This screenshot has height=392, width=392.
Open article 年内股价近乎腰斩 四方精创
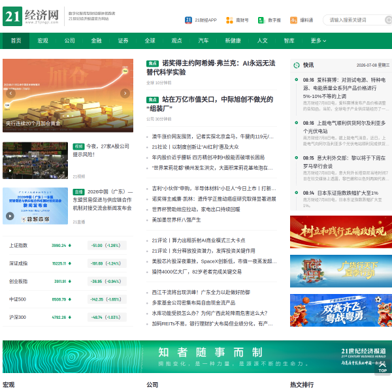(208, 157)
